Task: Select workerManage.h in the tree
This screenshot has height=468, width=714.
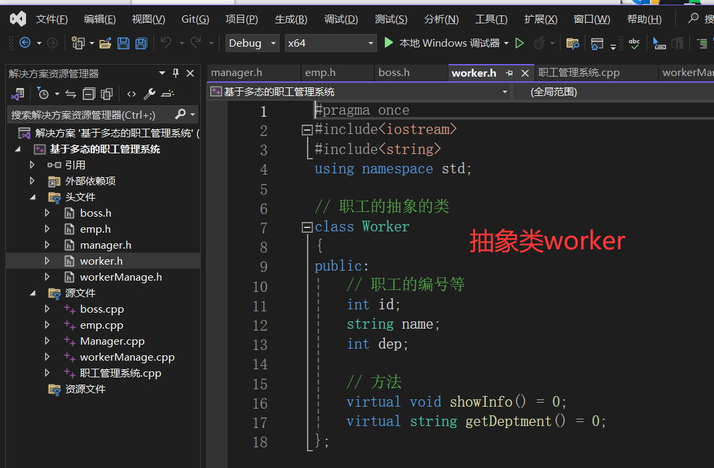Action: pos(121,277)
